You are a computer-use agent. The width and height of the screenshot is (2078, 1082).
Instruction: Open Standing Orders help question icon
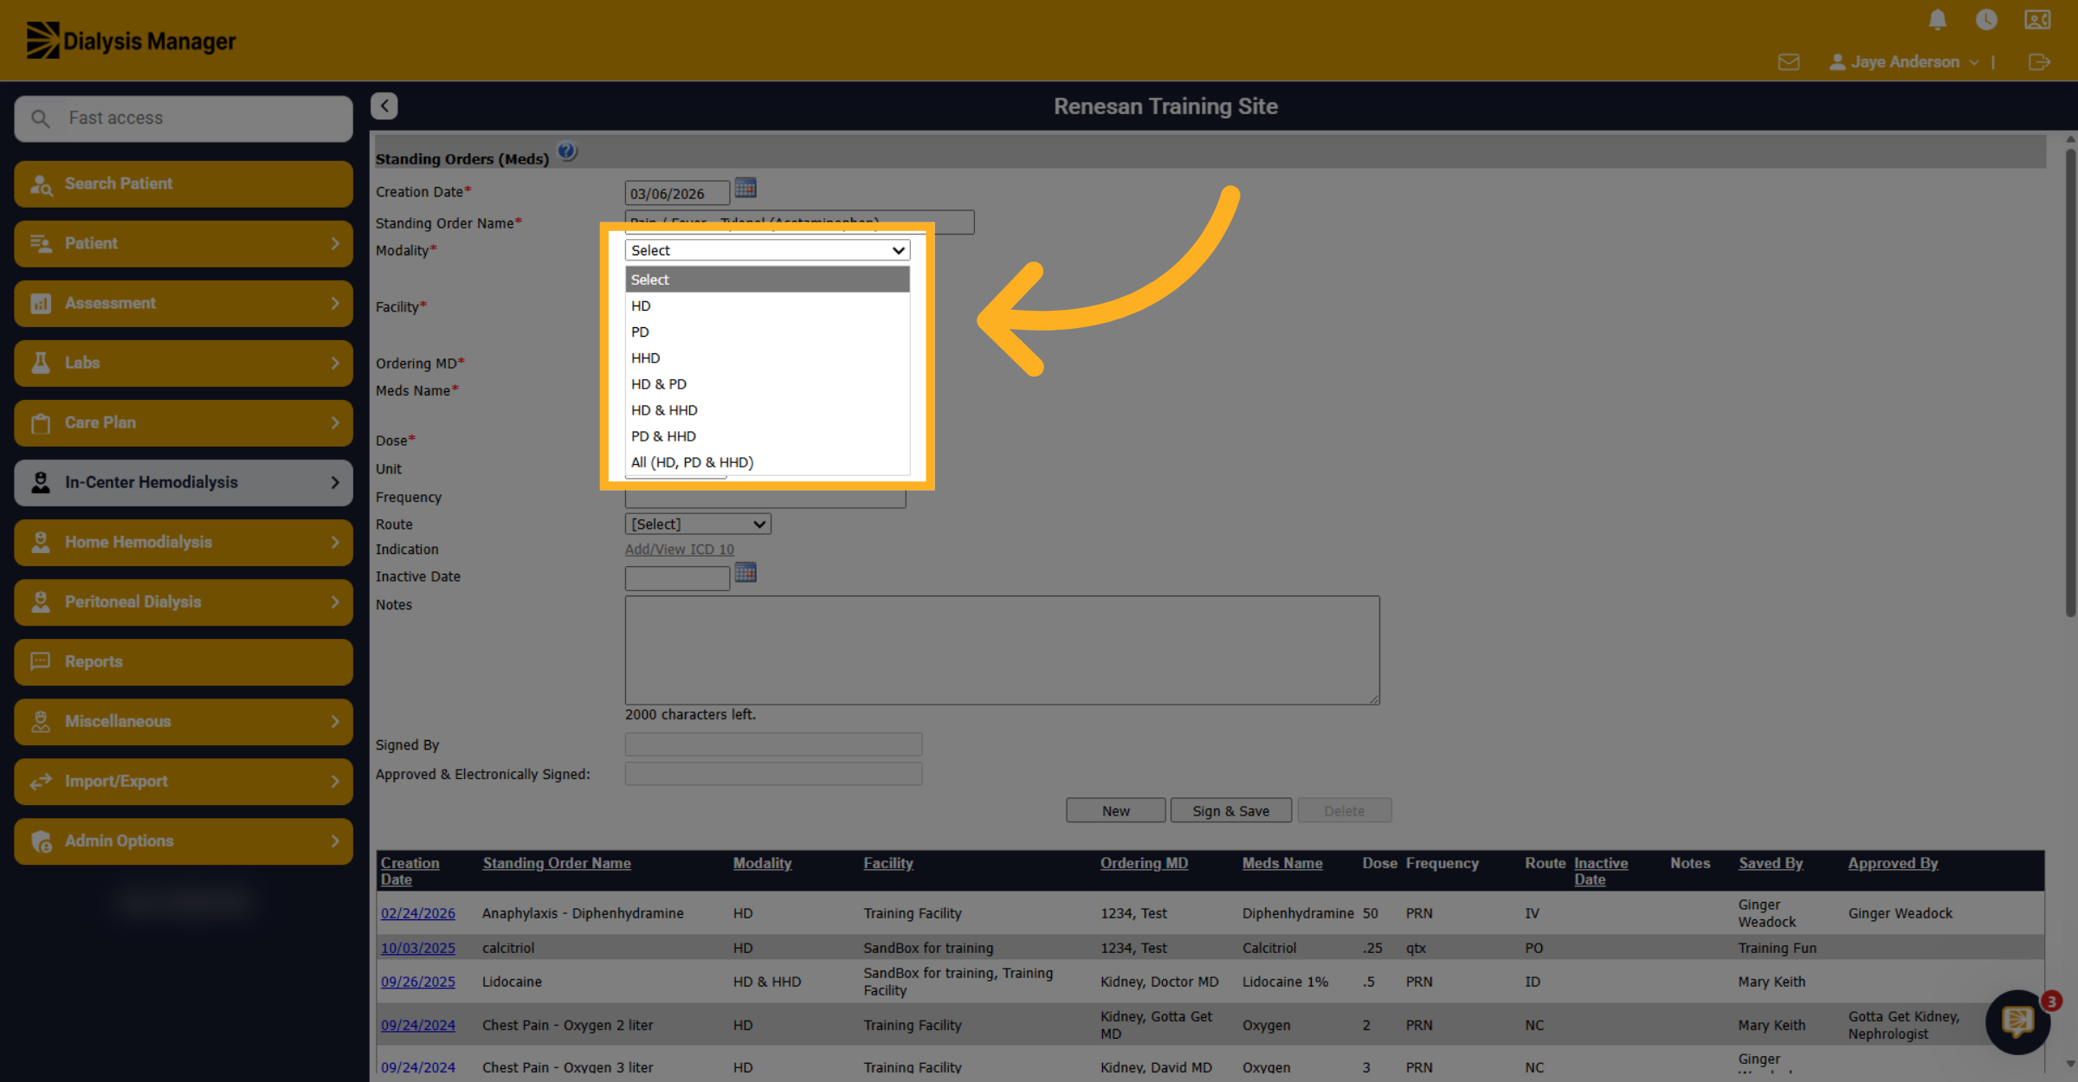coord(567,151)
